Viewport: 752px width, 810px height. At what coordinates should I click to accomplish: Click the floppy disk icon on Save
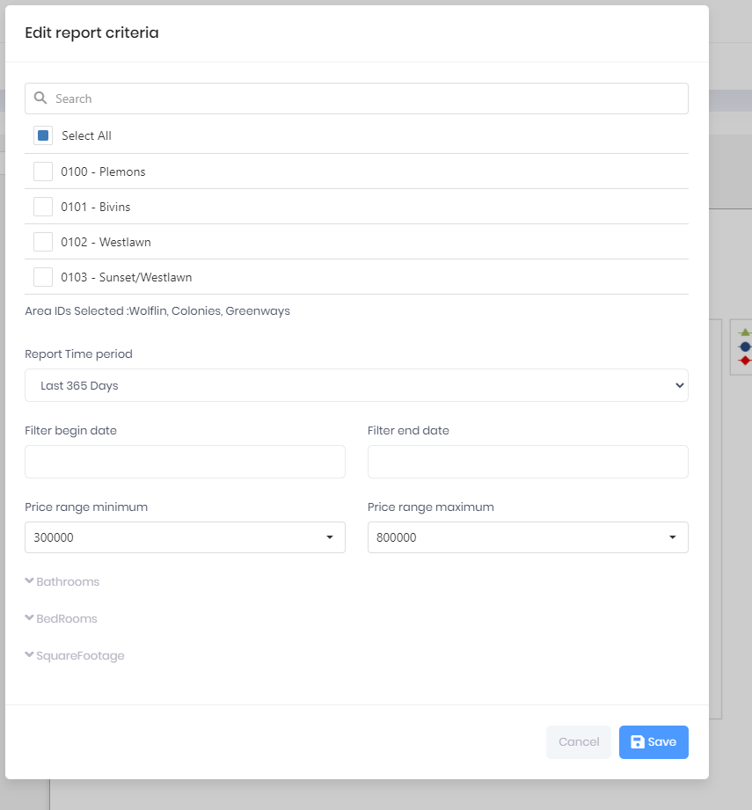tap(638, 741)
